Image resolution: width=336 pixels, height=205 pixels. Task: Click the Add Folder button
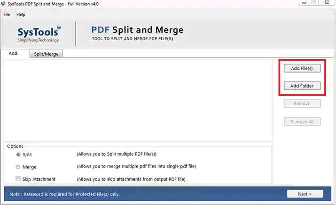coord(302,86)
